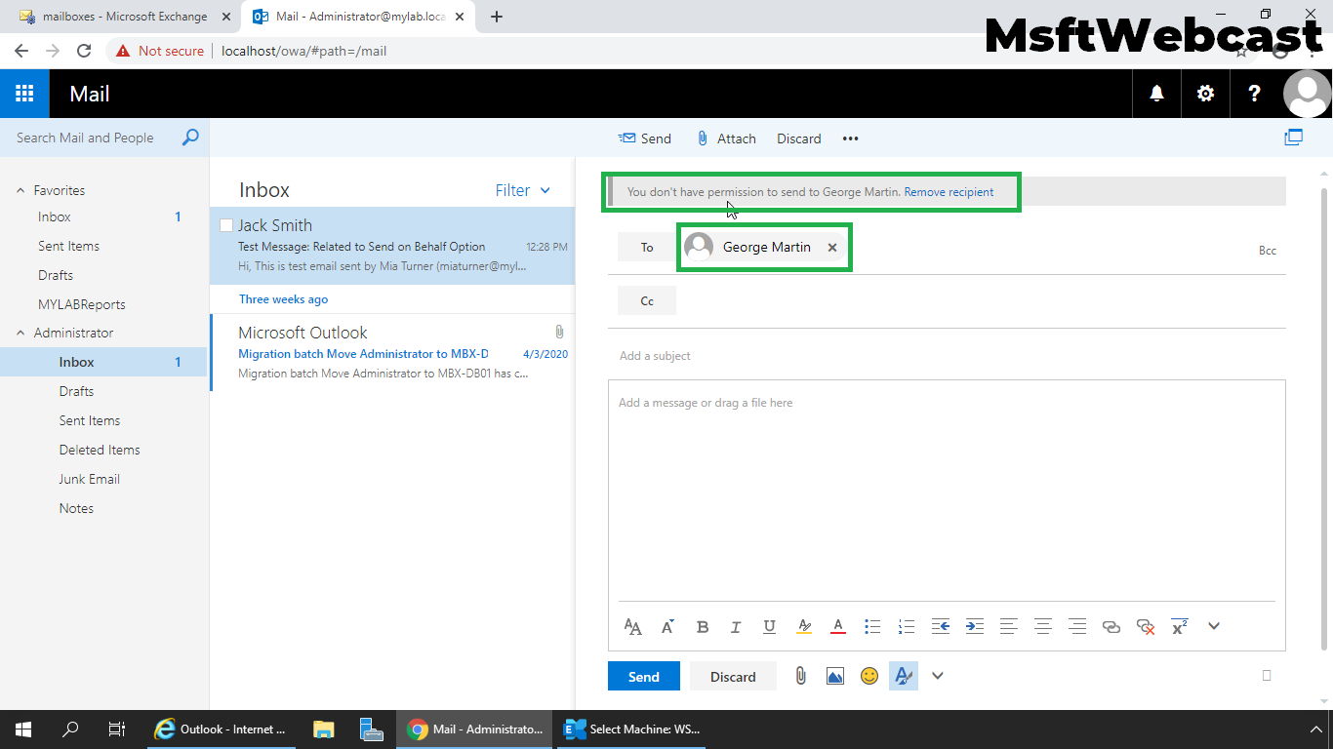Click the bottom Discard button
This screenshot has width=1333, height=749.
click(733, 676)
